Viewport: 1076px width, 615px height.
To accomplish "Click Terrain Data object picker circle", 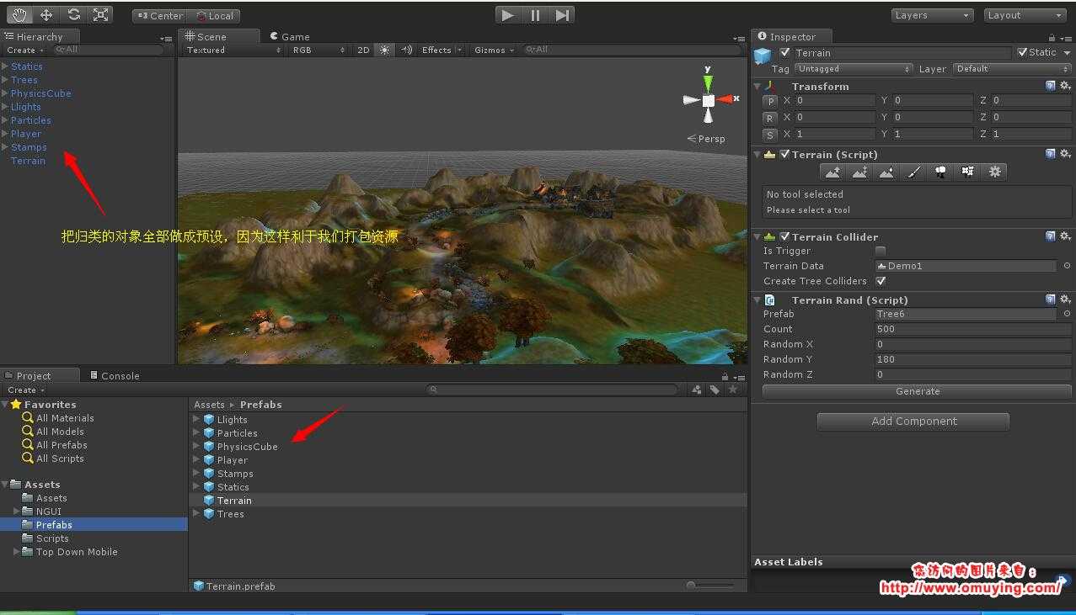I will coord(1067,266).
